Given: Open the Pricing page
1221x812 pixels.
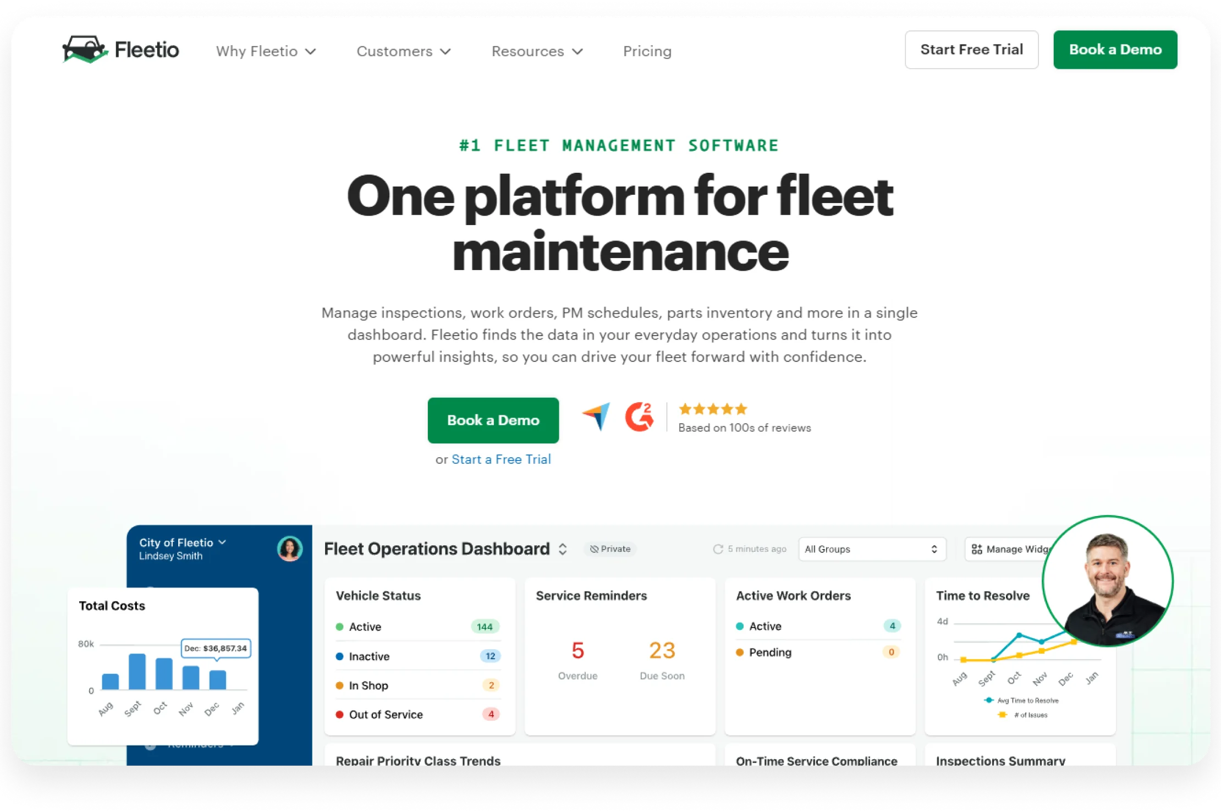Looking at the screenshot, I should click(647, 51).
